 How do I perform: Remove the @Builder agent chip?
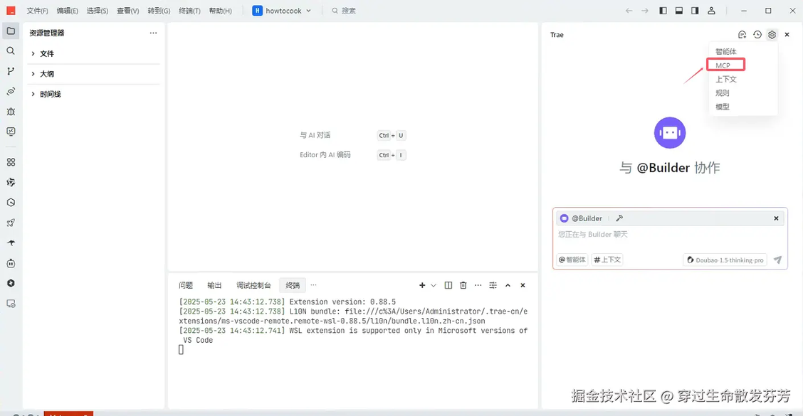(x=776, y=218)
